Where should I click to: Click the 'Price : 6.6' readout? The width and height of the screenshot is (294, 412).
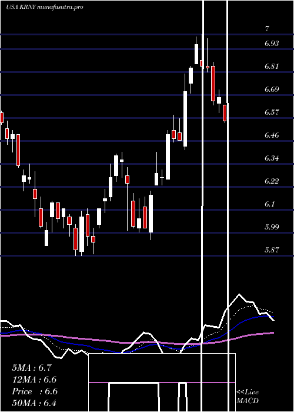[x=34, y=391]
